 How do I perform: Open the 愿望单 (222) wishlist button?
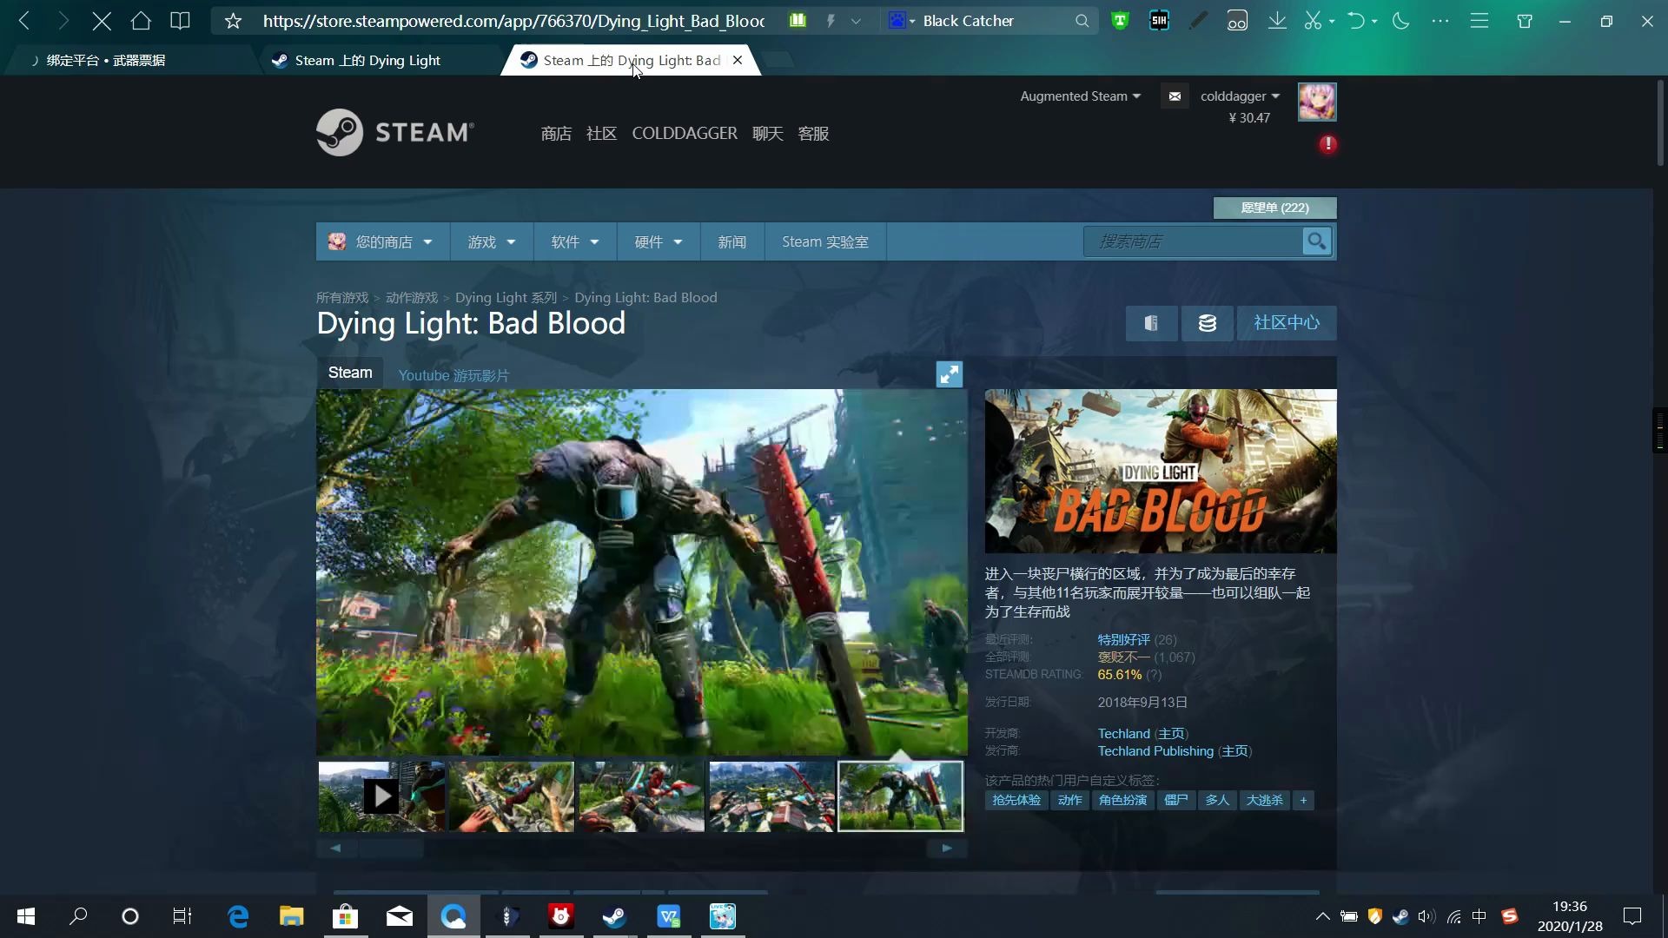1274,208
